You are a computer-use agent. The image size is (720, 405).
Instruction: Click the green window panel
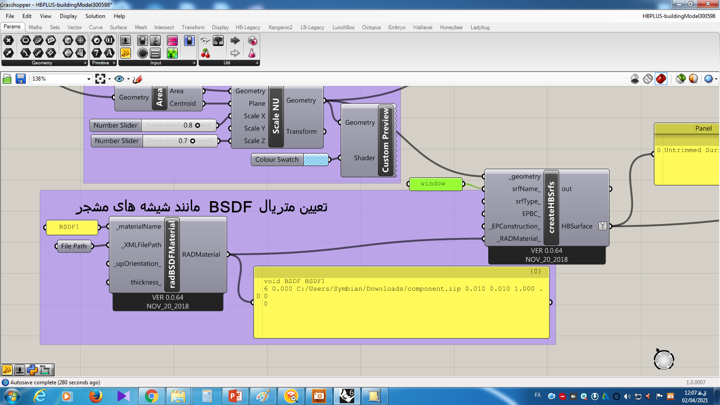(436, 184)
